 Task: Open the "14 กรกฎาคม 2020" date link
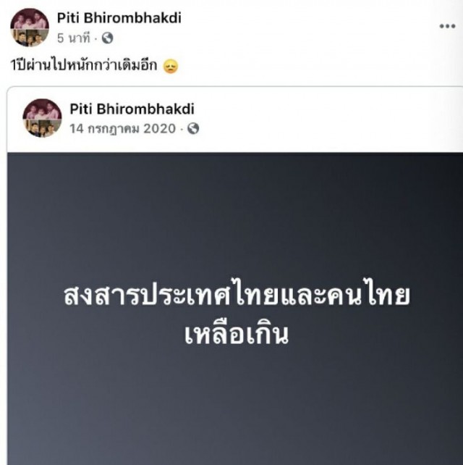[x=123, y=129]
